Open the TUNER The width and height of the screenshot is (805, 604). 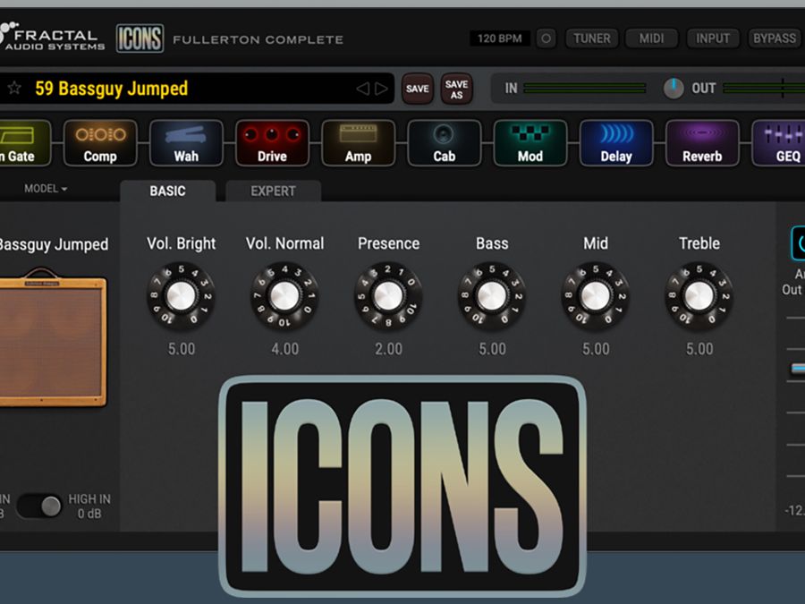click(x=592, y=38)
